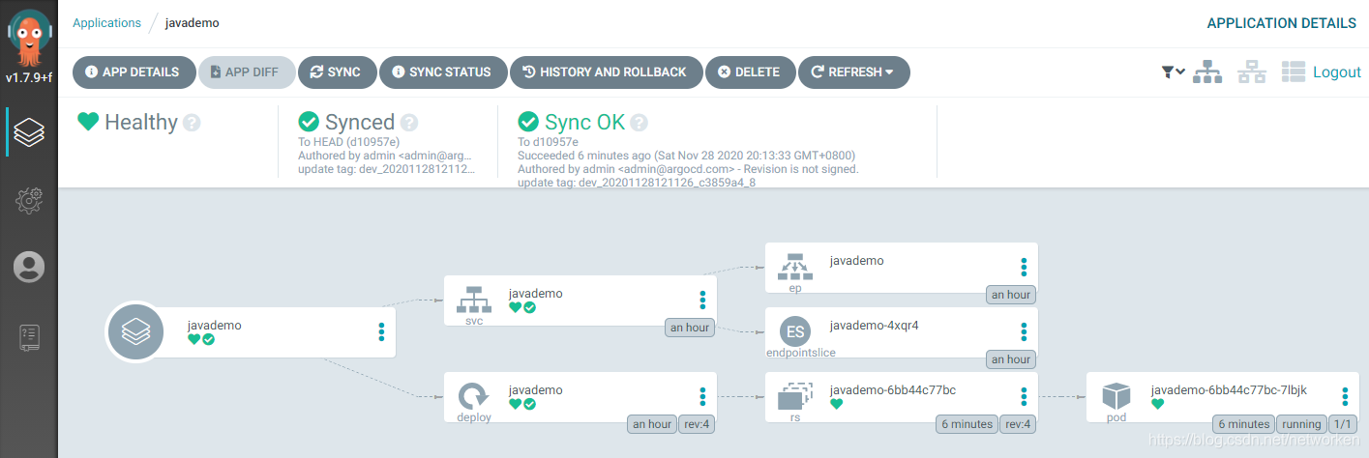
Task: Click the APP DETAILS button
Action: click(133, 72)
